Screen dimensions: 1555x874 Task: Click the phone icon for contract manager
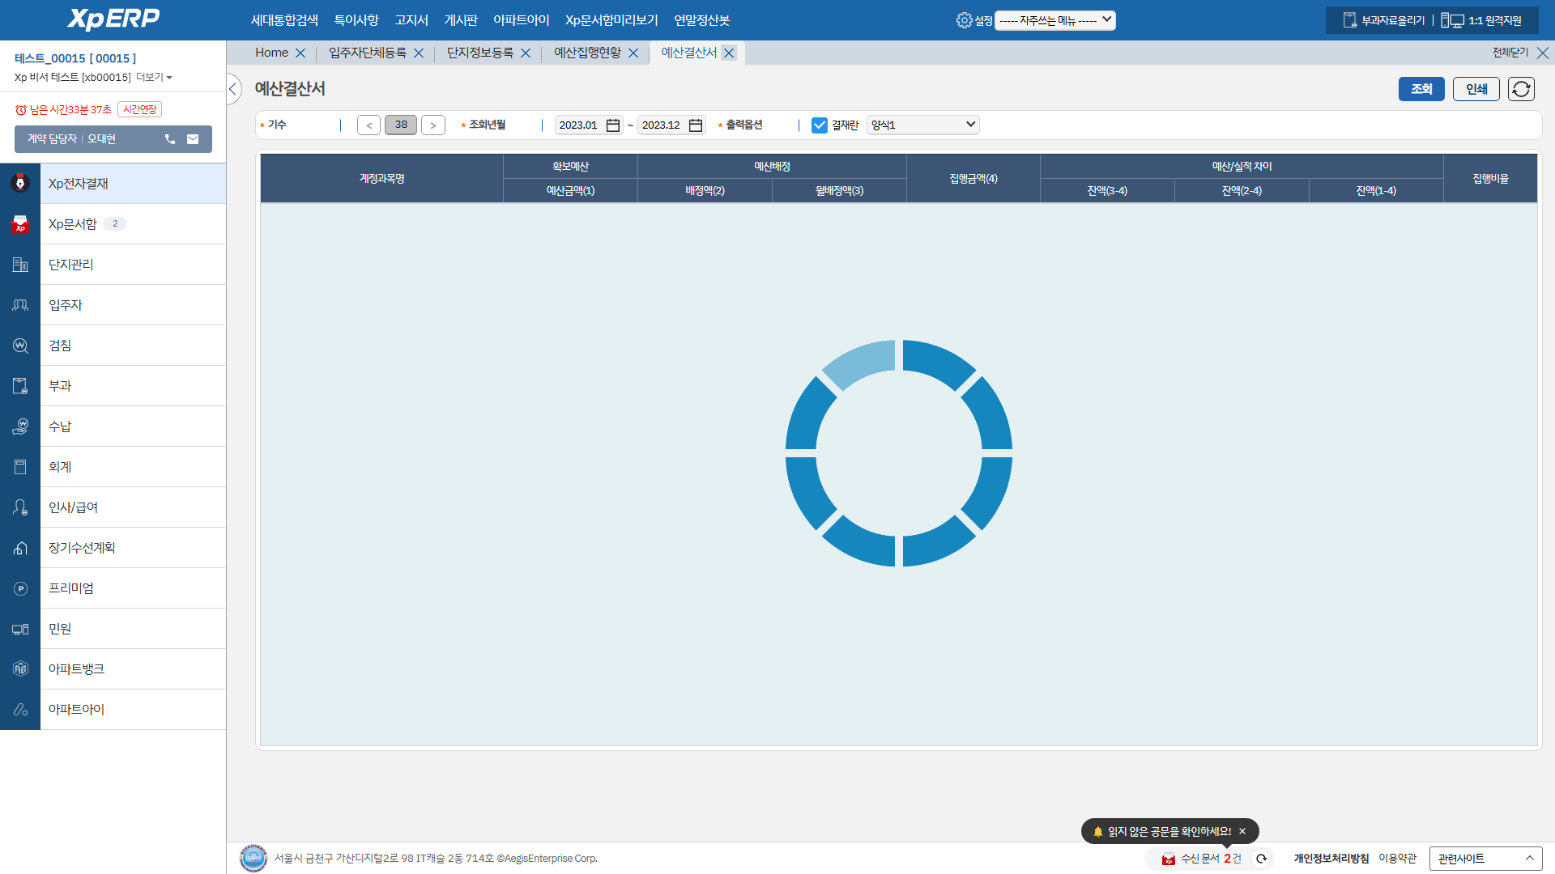[170, 139]
